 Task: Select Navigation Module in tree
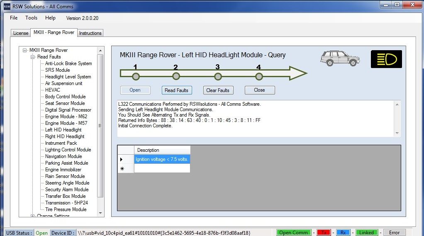pos(63,156)
